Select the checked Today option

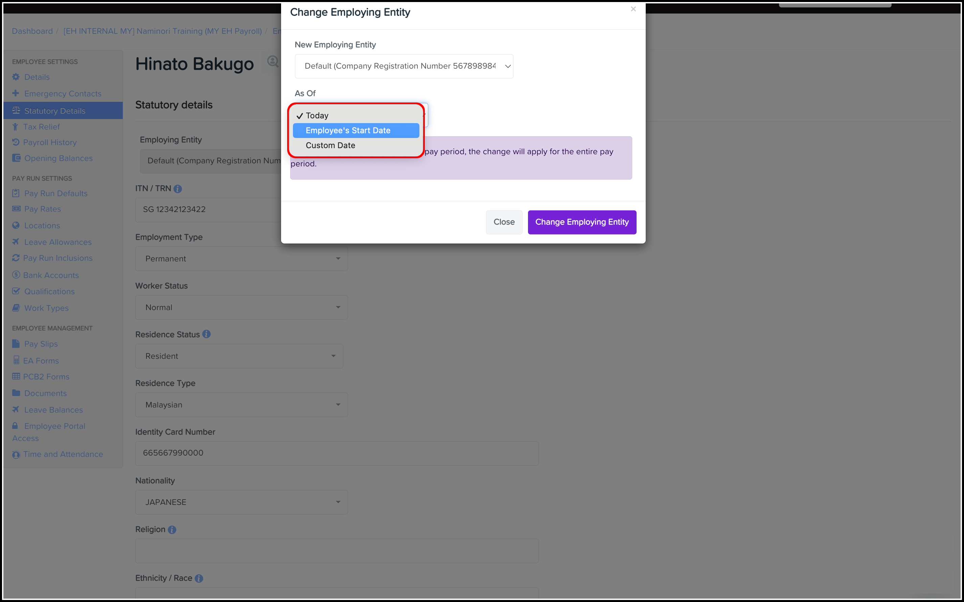point(317,115)
